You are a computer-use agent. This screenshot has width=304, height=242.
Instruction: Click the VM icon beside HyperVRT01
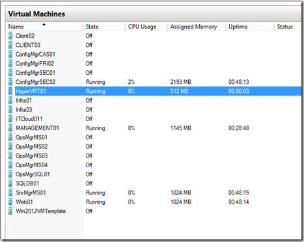point(10,91)
